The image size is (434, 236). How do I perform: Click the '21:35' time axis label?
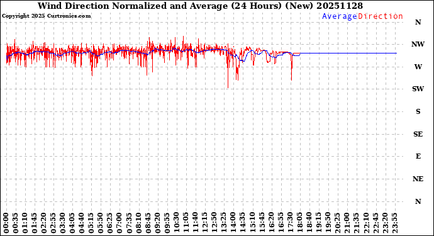(x=356, y=223)
